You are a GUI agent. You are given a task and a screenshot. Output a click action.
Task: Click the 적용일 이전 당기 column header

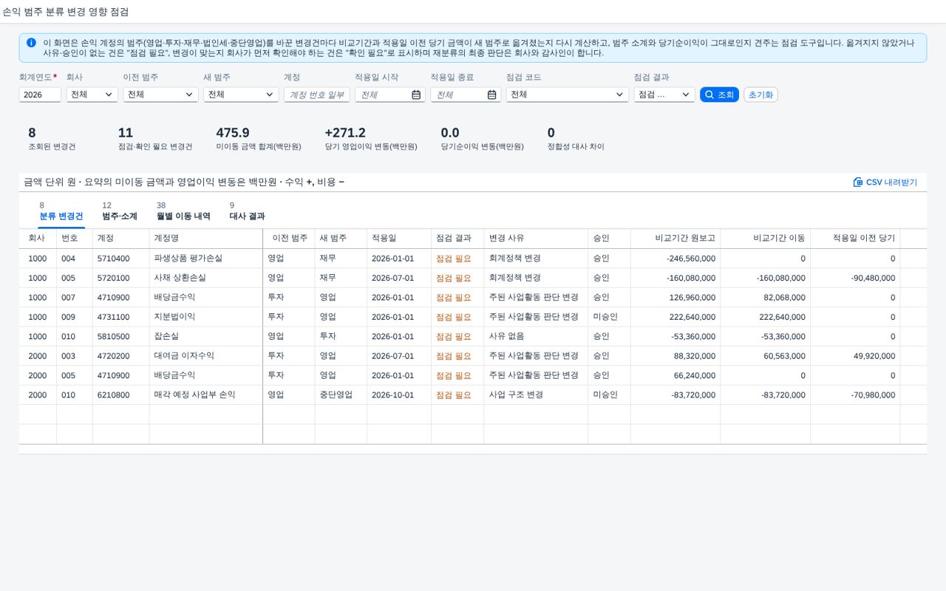point(855,239)
